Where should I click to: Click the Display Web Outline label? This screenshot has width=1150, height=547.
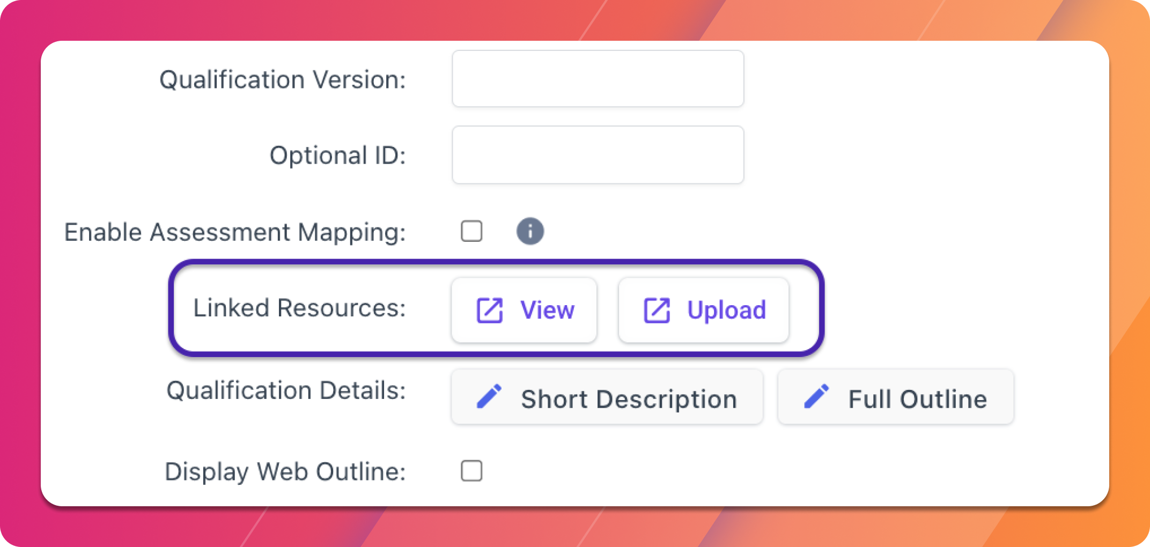285,472
